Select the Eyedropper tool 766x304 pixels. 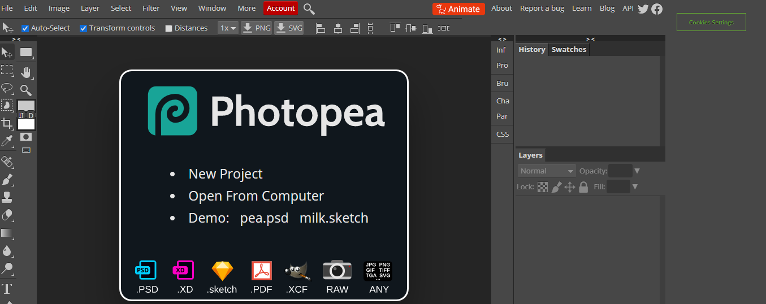point(7,140)
